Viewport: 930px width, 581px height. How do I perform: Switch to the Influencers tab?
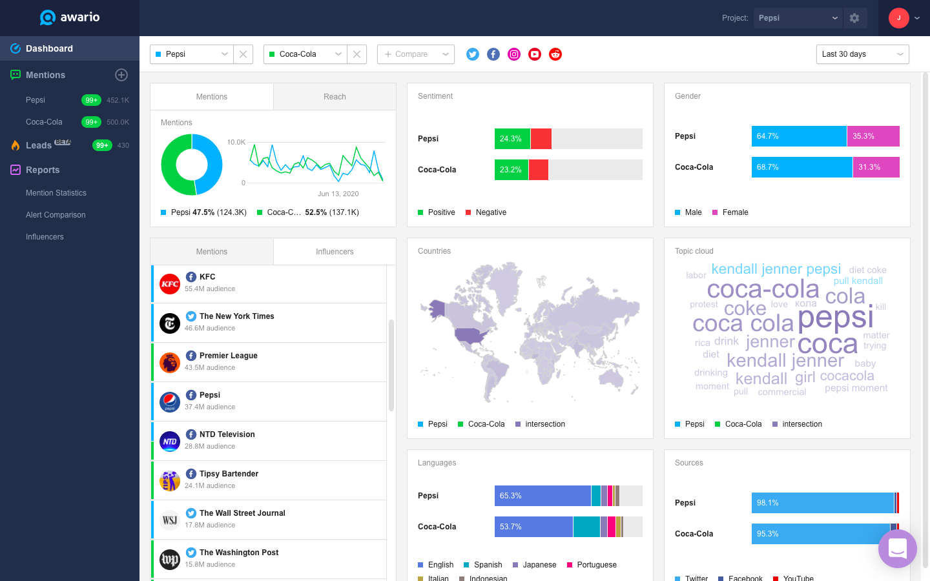click(335, 252)
